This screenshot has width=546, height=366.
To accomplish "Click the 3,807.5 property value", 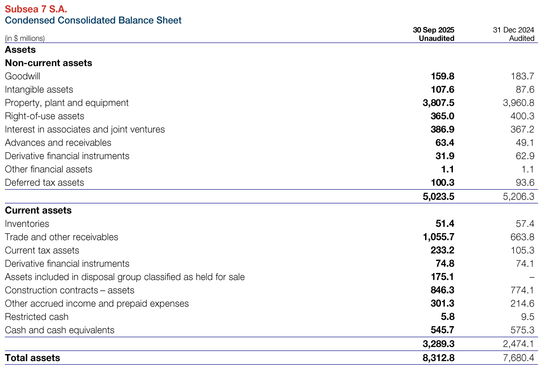I will [439, 103].
